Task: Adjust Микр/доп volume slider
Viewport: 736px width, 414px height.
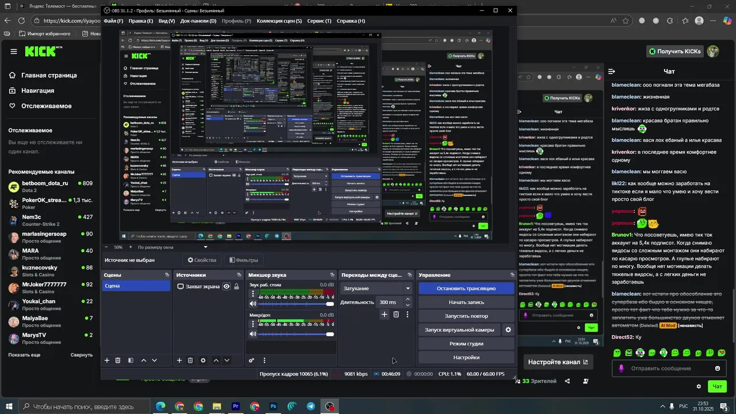Action: 296,334
